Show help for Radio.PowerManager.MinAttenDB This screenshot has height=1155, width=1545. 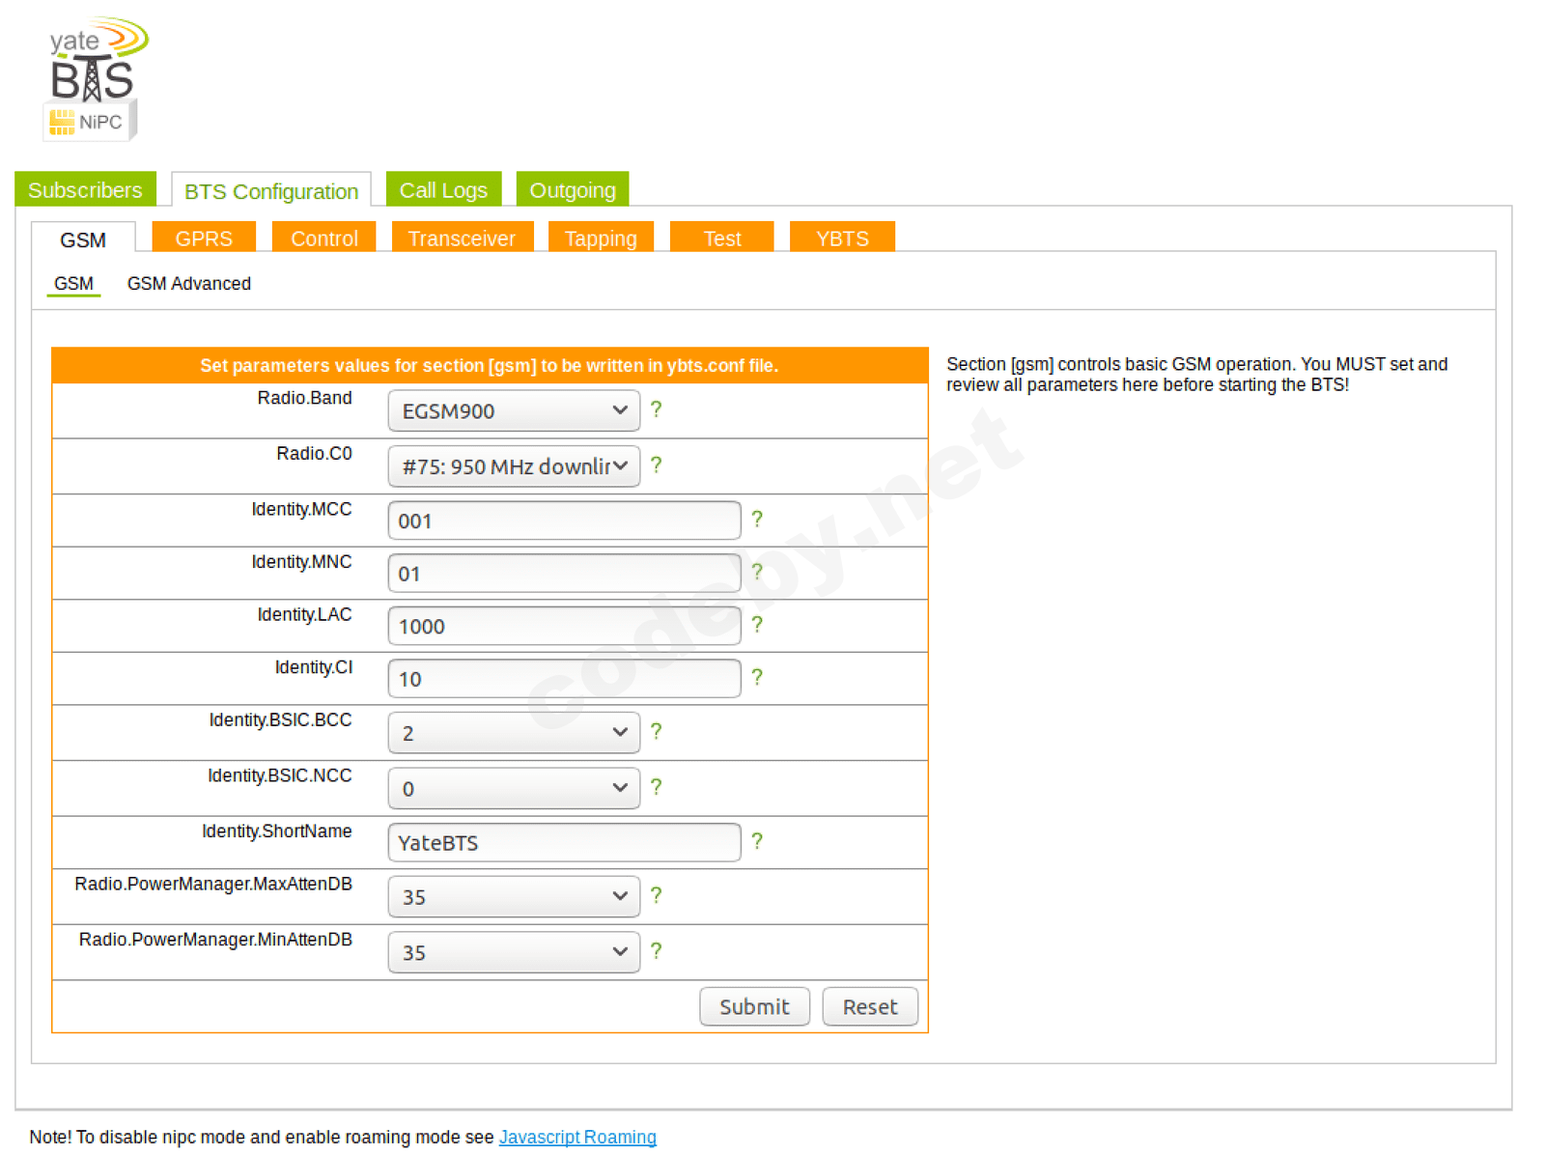tap(657, 951)
